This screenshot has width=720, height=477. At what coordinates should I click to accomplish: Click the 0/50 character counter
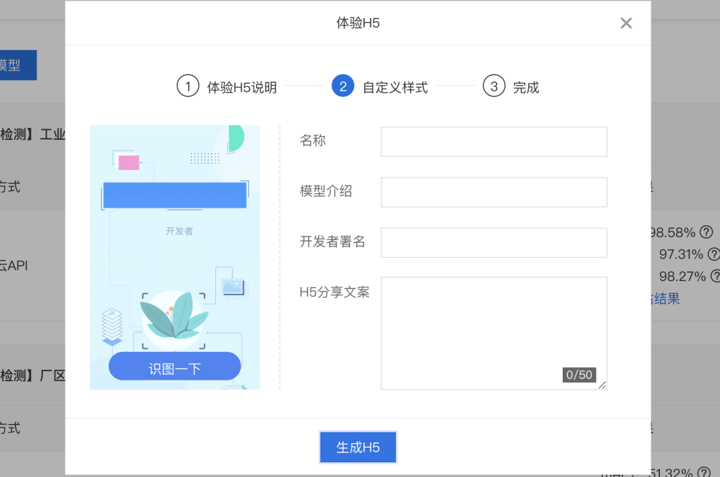pyautogui.click(x=579, y=374)
